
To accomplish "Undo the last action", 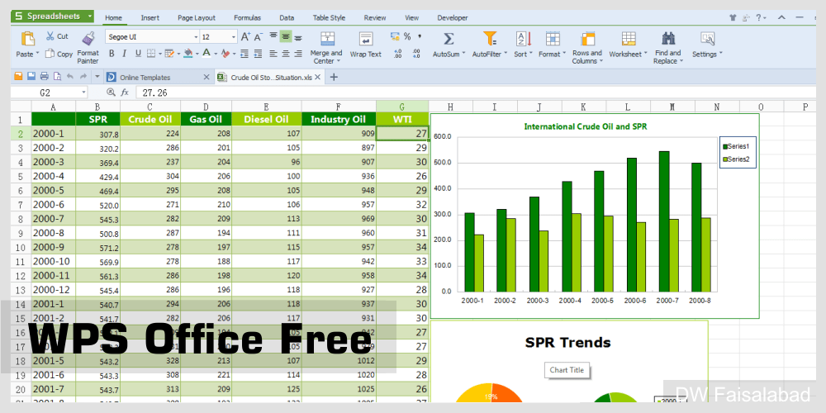I will (70, 77).
